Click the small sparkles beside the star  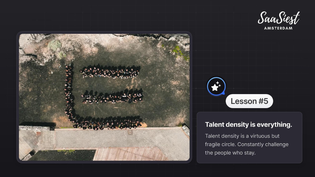[x=219, y=84]
